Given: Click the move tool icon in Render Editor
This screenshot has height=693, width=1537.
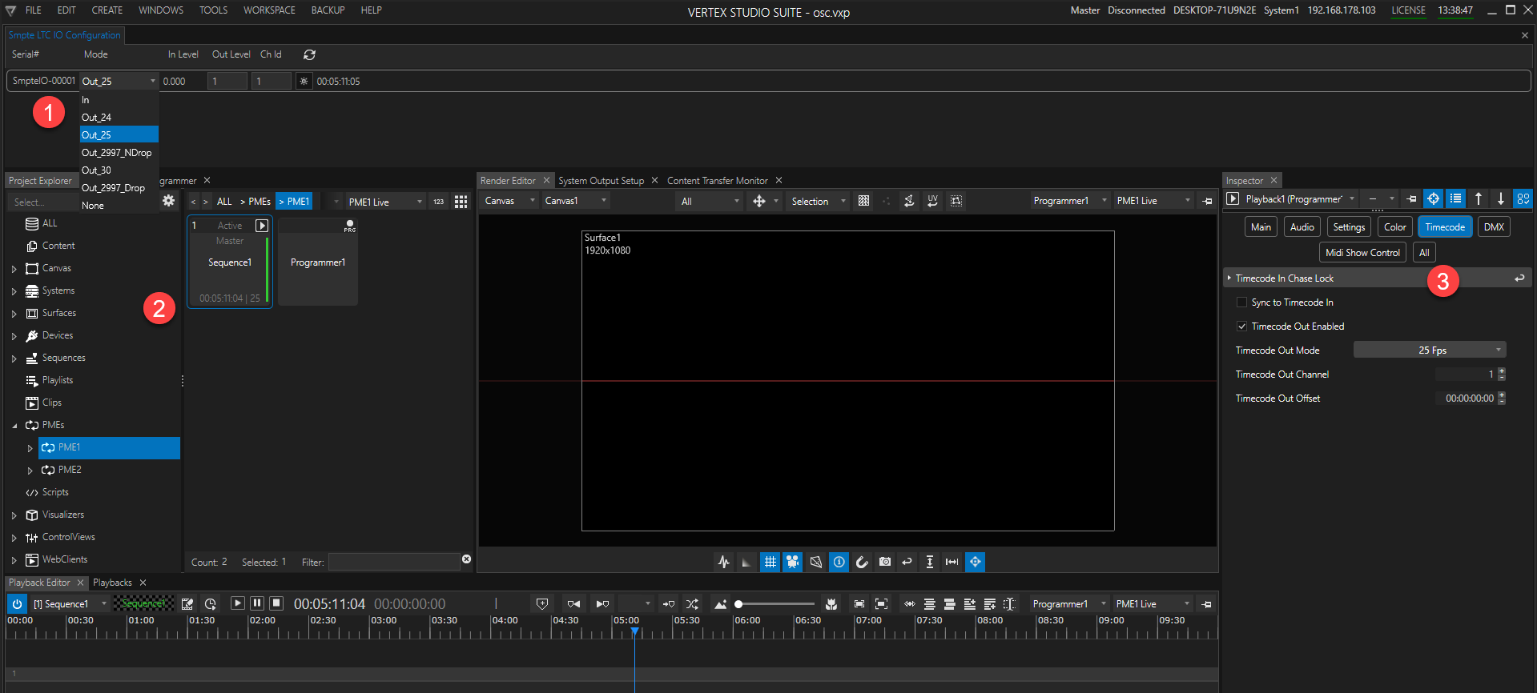Looking at the screenshot, I should point(758,201).
